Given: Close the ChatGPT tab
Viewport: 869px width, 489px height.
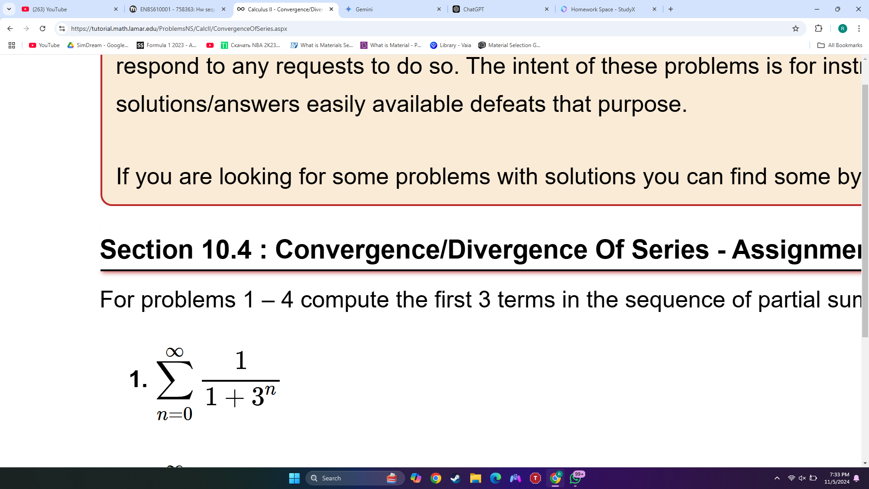Looking at the screenshot, I should [547, 9].
